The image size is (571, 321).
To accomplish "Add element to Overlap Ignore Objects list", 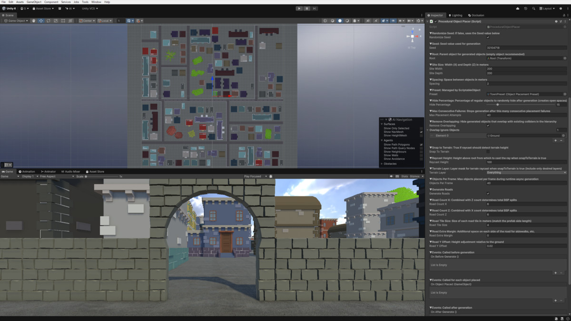I will (555, 141).
